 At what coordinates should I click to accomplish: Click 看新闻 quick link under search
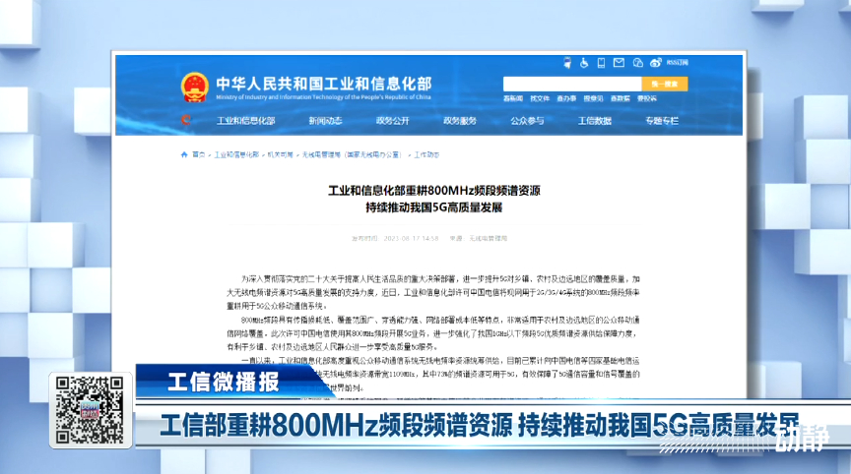coord(513,98)
